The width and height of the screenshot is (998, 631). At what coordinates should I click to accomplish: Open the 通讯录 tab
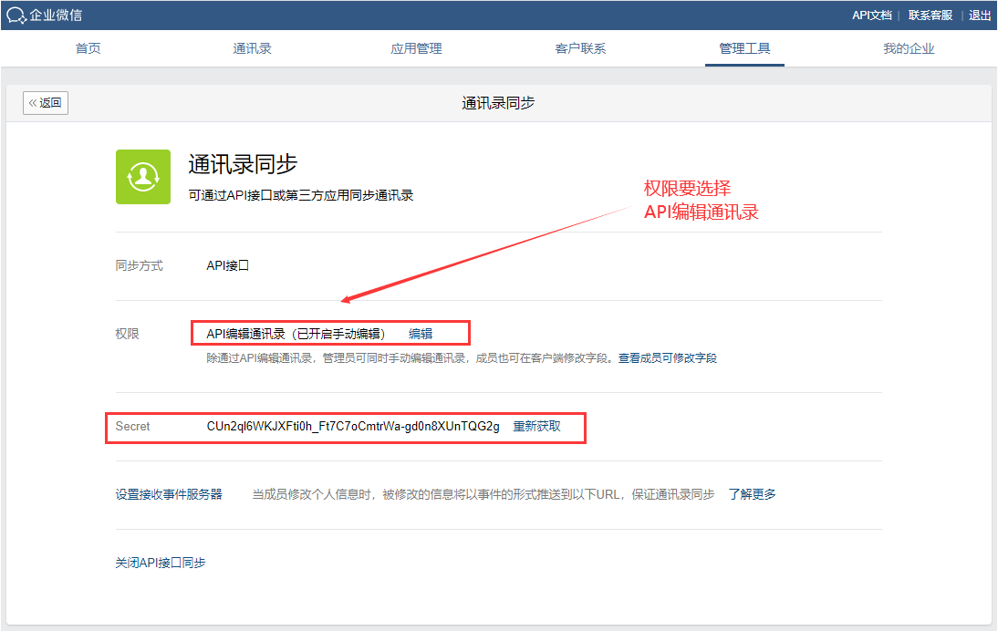(252, 49)
